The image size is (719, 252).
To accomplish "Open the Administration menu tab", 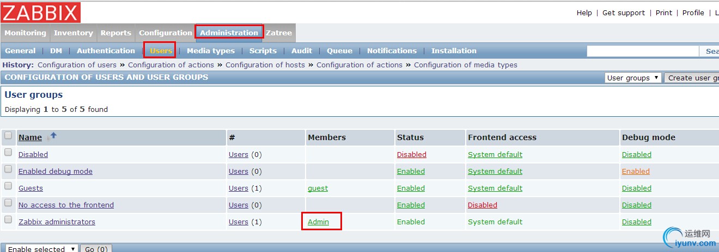I will [x=229, y=33].
